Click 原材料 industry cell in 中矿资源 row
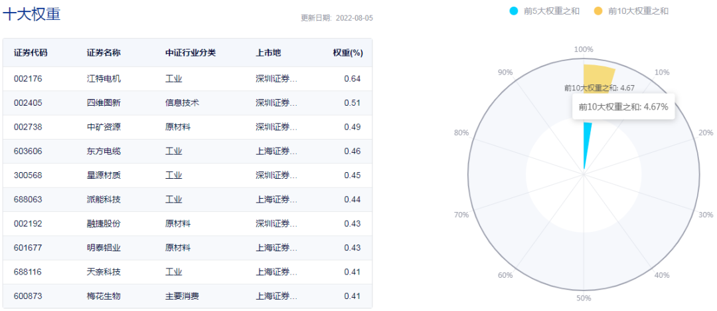 (x=178, y=127)
